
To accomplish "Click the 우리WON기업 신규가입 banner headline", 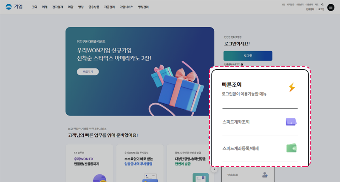I will click(x=104, y=51).
